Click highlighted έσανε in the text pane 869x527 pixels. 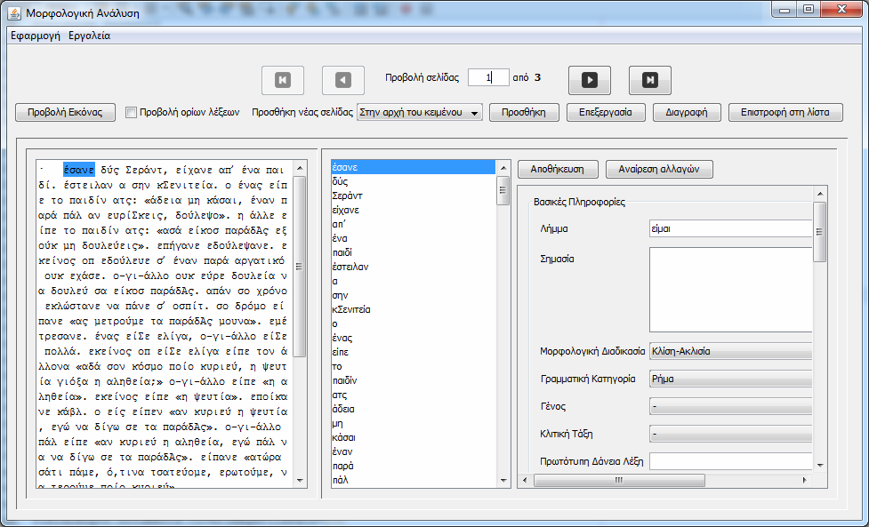78,169
